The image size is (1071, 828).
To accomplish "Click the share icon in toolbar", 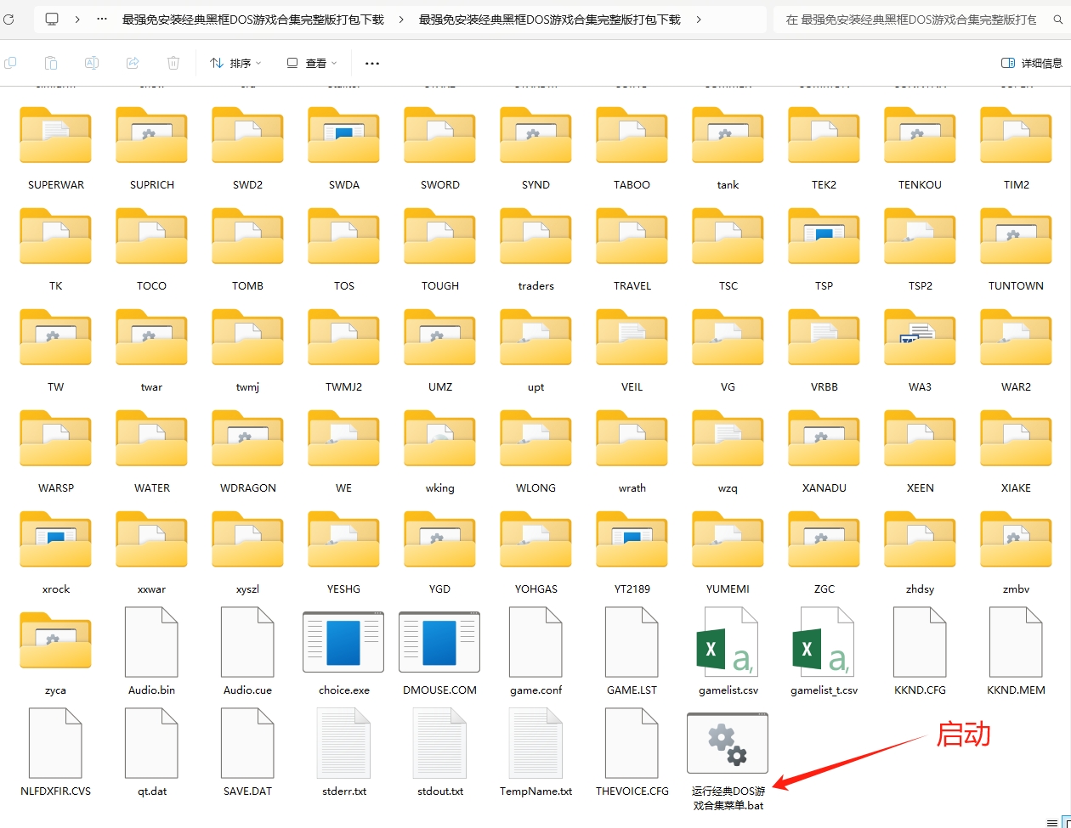I will 133,63.
